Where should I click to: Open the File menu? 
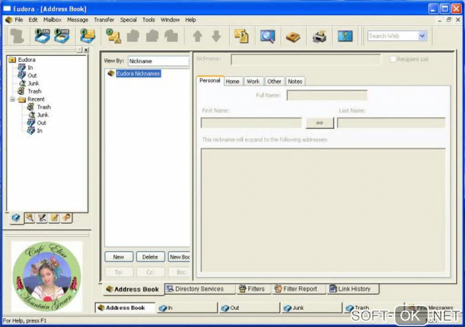19,20
